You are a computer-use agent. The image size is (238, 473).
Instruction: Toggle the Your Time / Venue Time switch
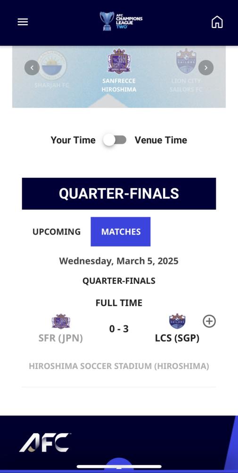click(x=115, y=140)
